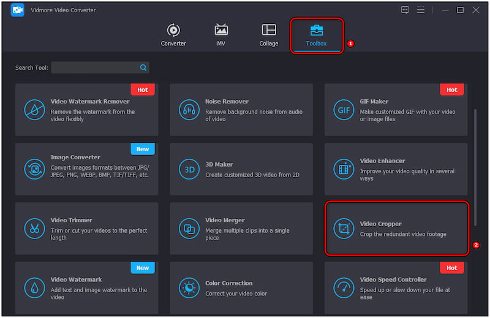Open the Collage tab
Screen dimensions: 490x318
[269, 35]
